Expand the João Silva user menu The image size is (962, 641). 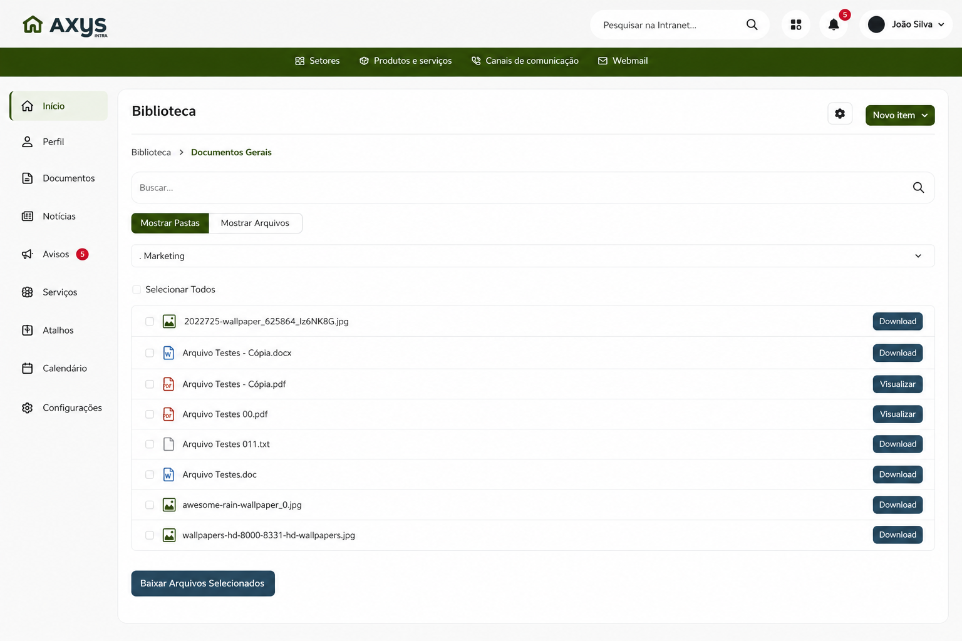[x=906, y=24]
